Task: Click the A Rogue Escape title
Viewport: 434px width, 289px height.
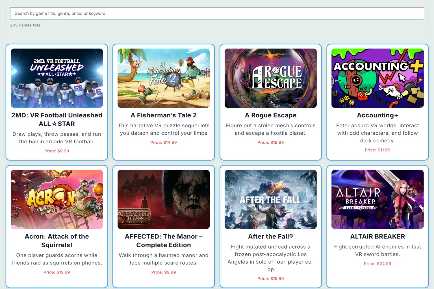Action: point(271,115)
